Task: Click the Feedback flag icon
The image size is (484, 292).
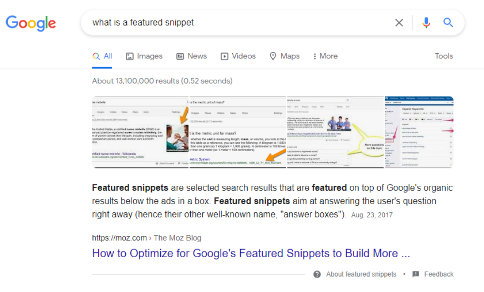Action: coord(416,274)
